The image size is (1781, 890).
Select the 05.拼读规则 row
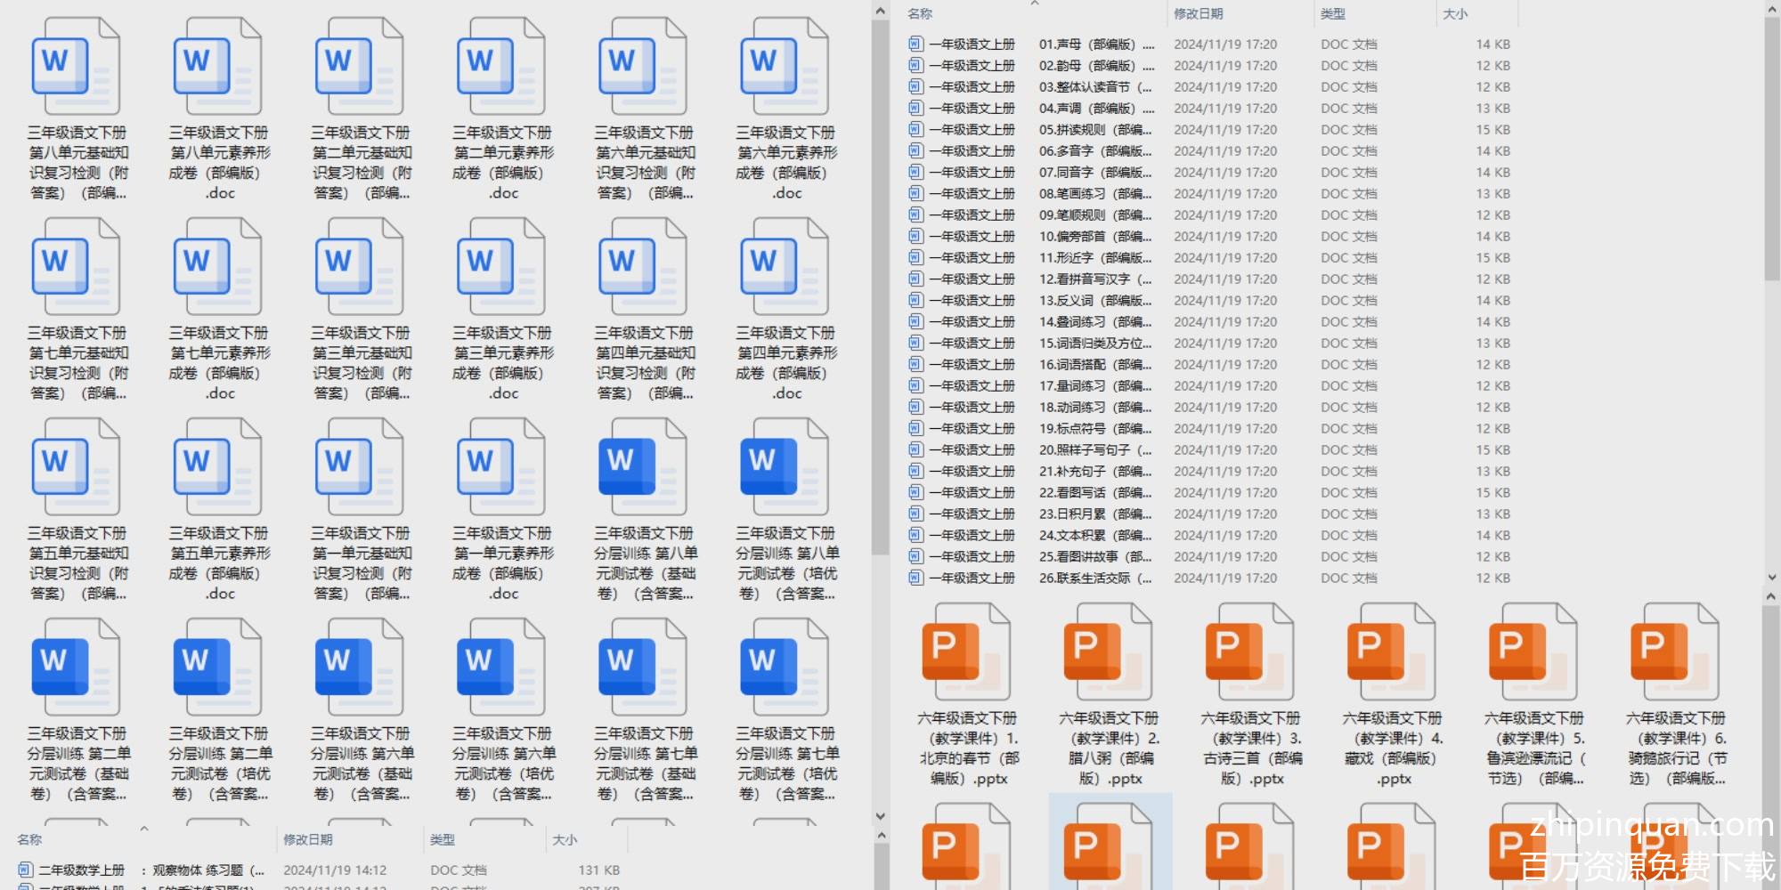[1209, 129]
